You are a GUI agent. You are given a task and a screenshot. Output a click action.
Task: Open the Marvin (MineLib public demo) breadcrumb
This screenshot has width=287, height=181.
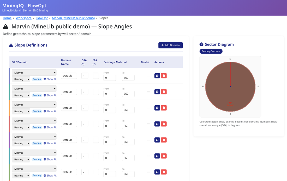(73, 18)
